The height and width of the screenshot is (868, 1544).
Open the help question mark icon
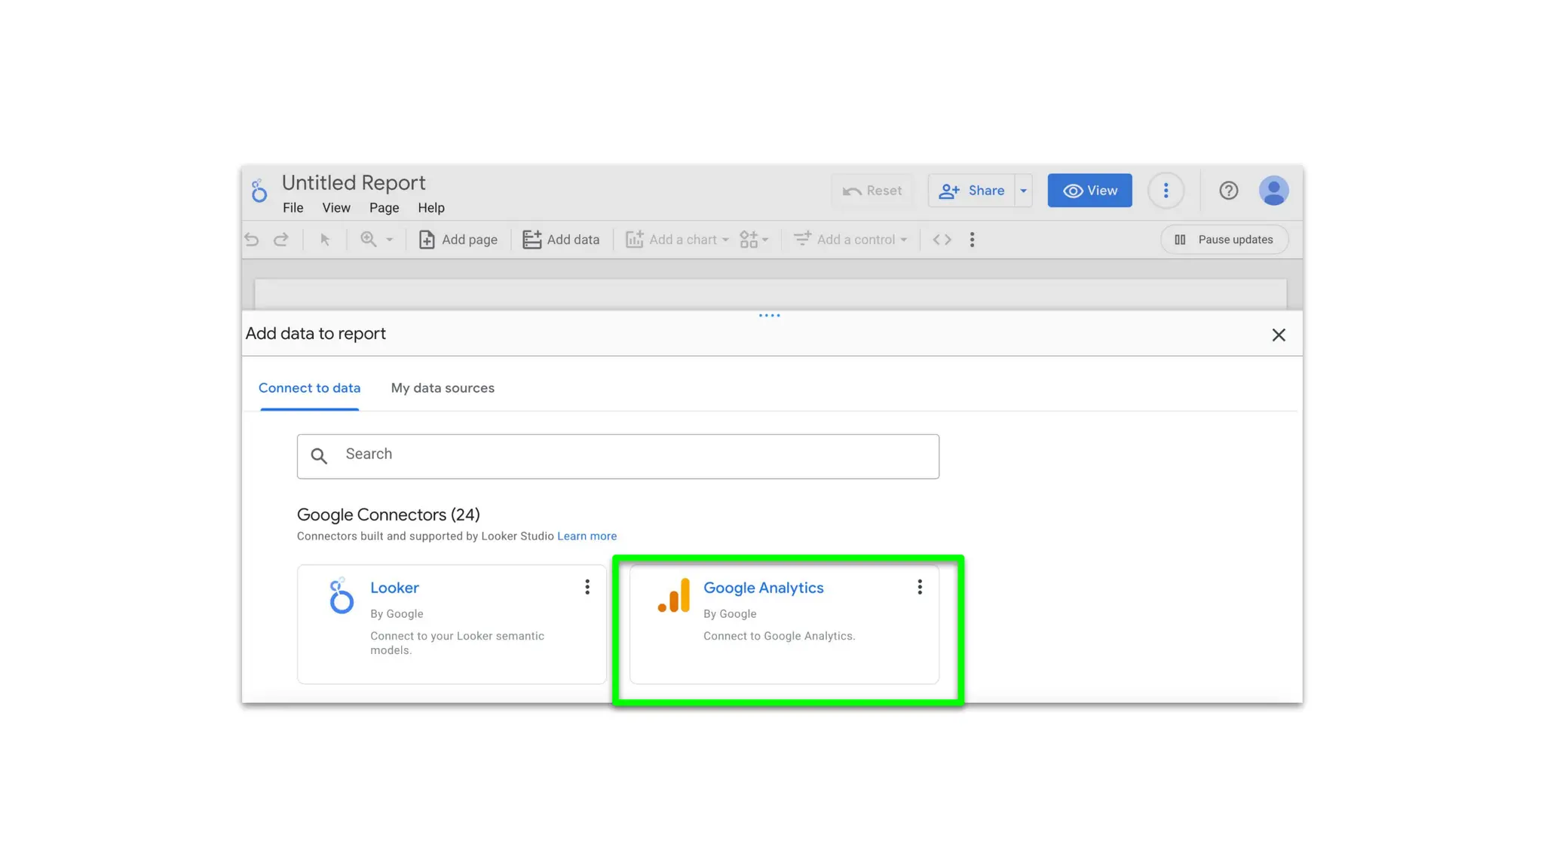[x=1228, y=191]
